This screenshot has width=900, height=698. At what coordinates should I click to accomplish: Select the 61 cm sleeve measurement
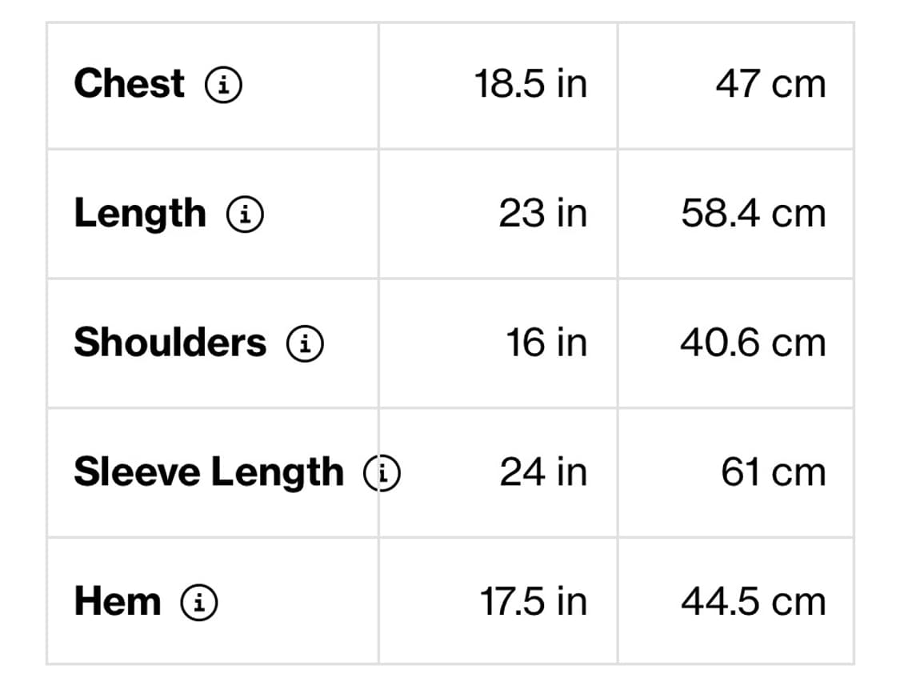click(x=773, y=472)
